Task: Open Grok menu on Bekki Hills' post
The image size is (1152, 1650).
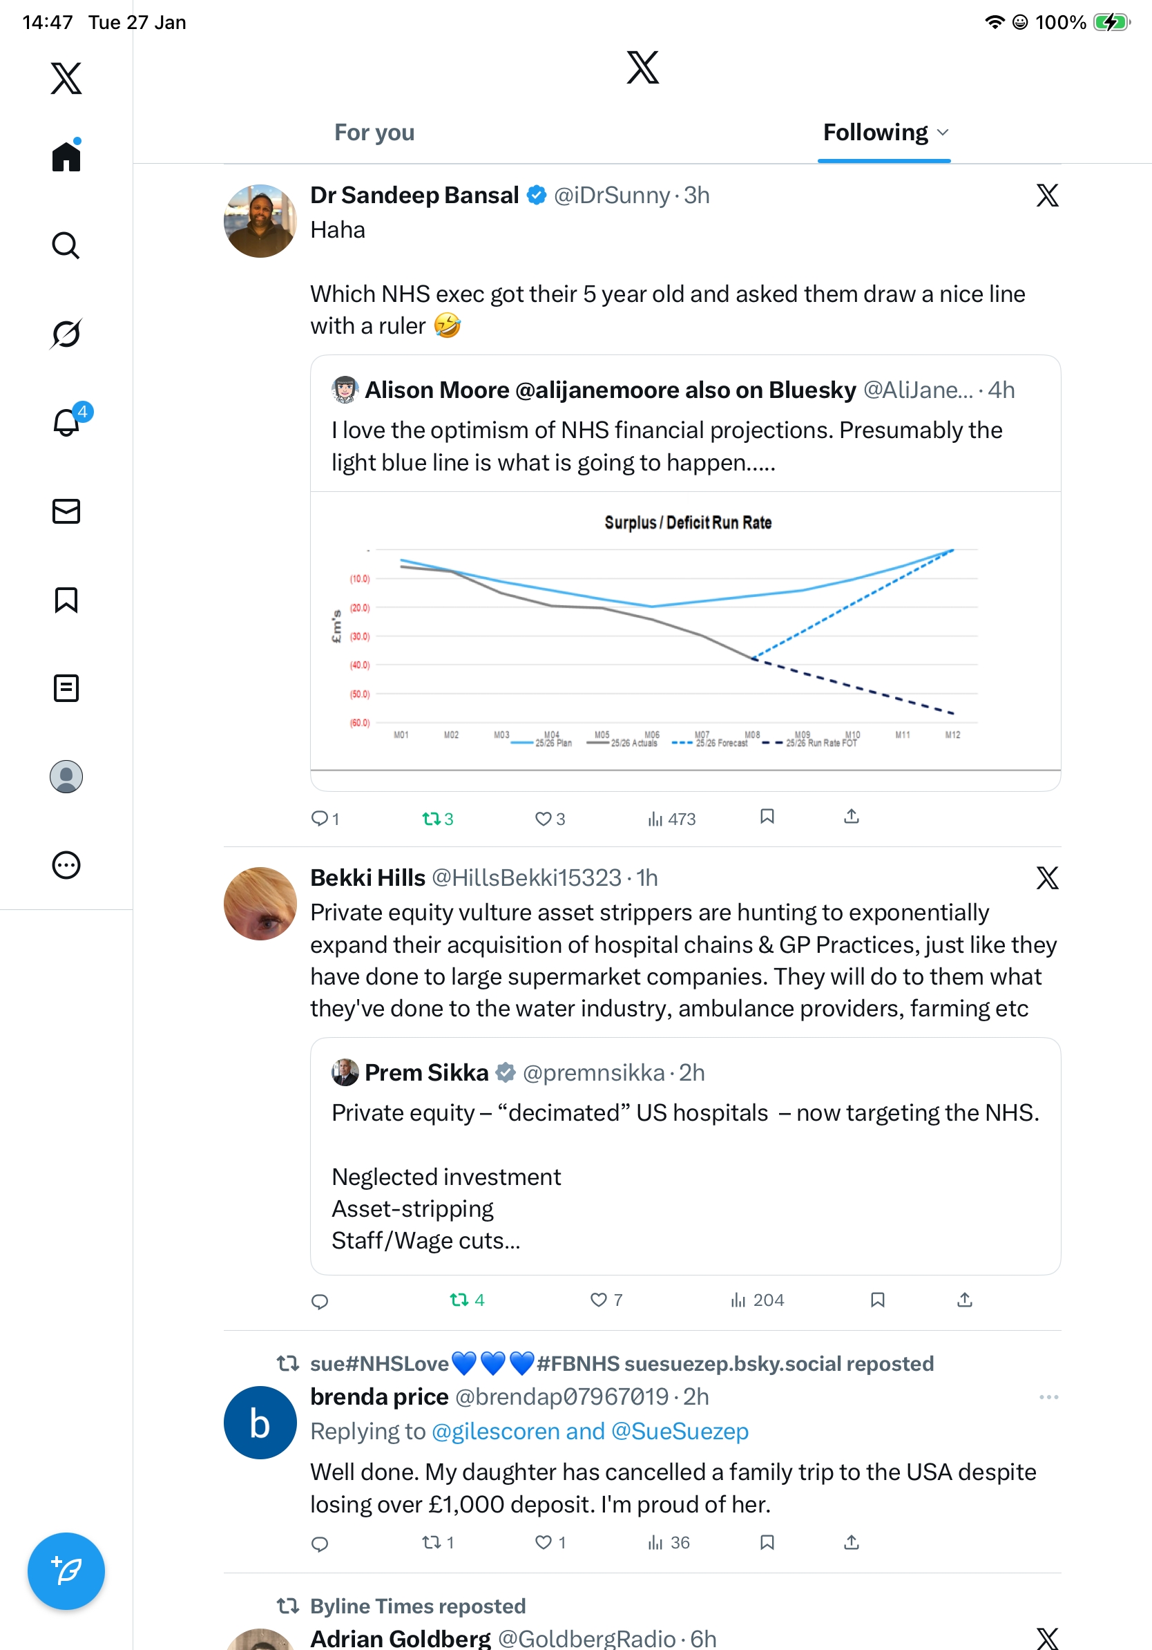Action: 1047,878
